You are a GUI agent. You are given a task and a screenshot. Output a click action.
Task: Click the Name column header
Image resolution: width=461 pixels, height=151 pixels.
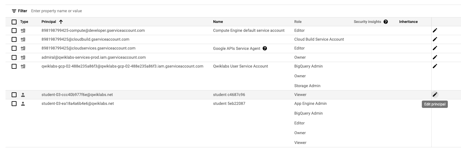coord(218,22)
